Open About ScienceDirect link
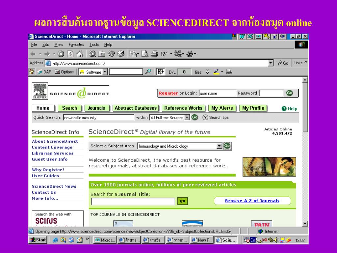Image resolution: width=337 pixels, height=253 pixels. [55, 141]
